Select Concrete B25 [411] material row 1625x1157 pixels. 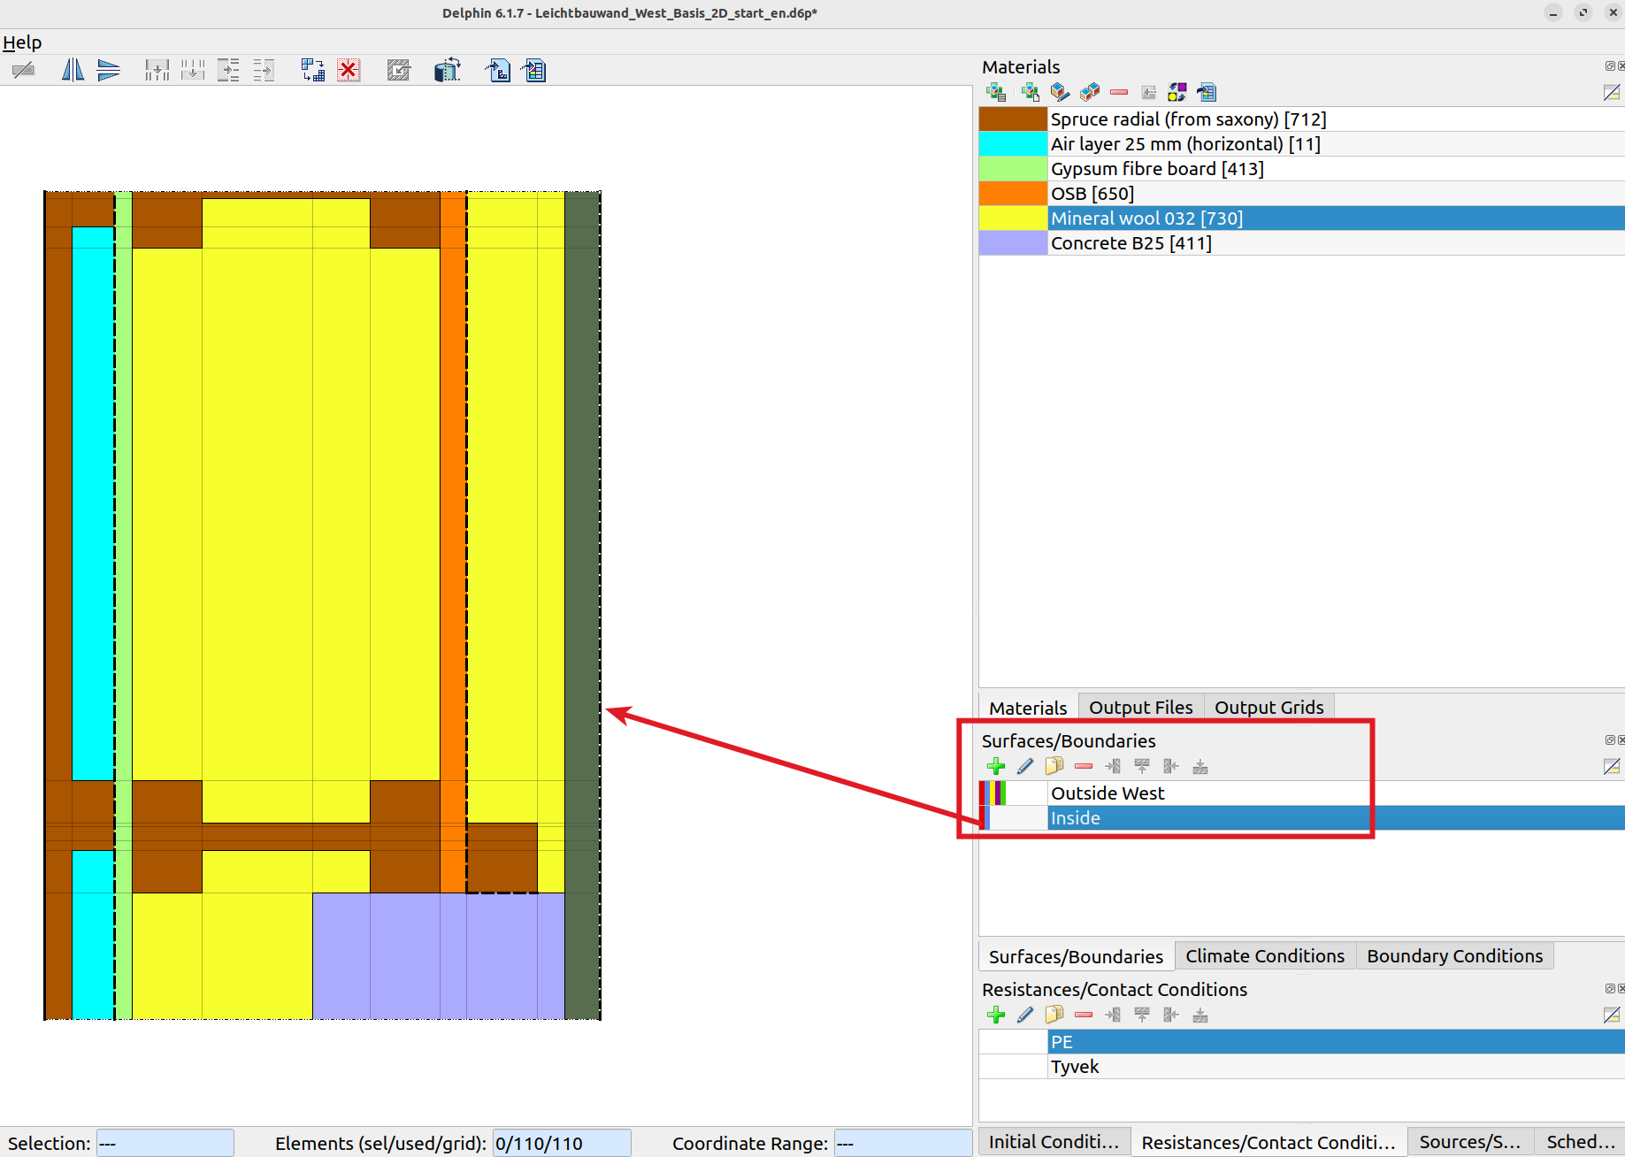1302,243
